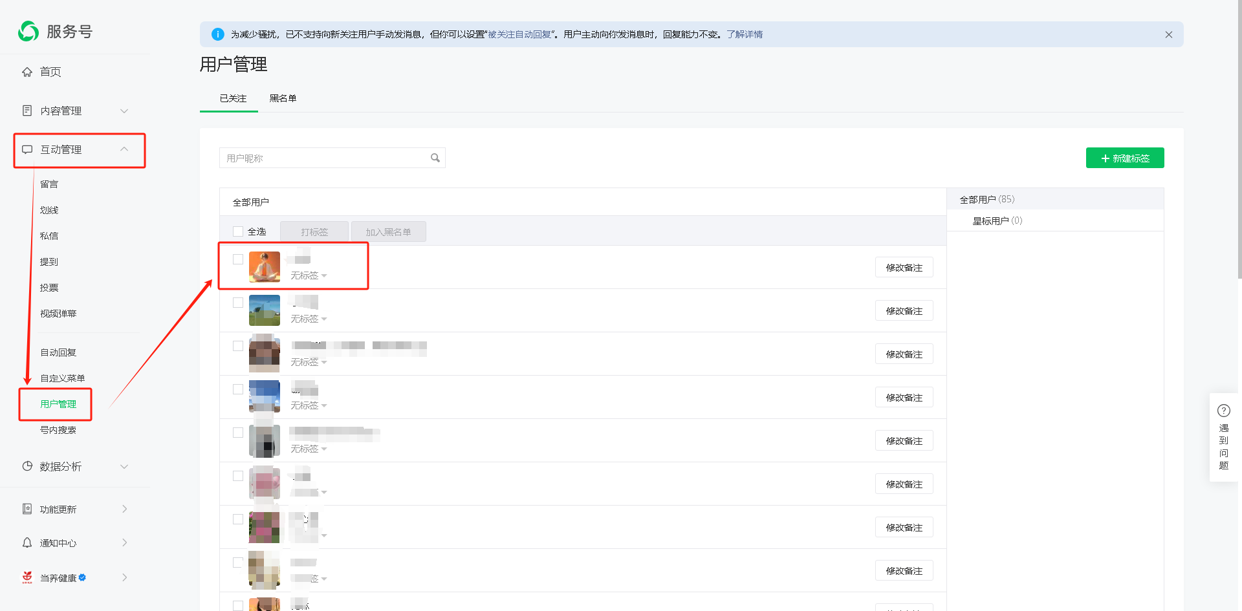Click the home icon beside 首页
The width and height of the screenshot is (1242, 611).
point(27,72)
